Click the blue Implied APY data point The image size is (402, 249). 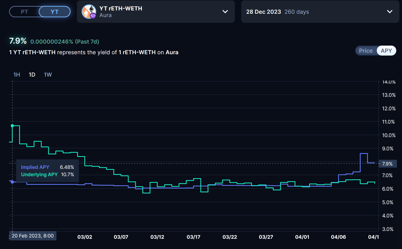(x=12, y=182)
